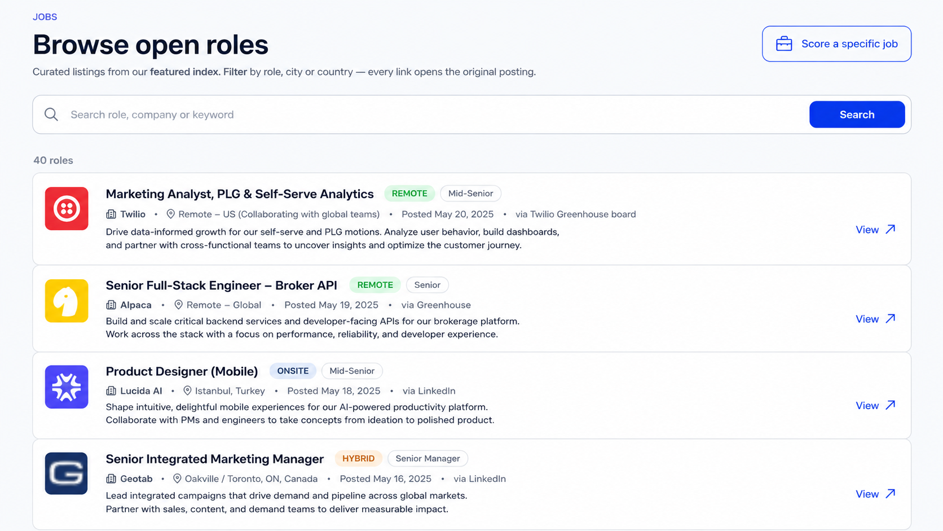View the Geotab Marketing Manager posting
The height and width of the screenshot is (531, 943).
tap(875, 494)
